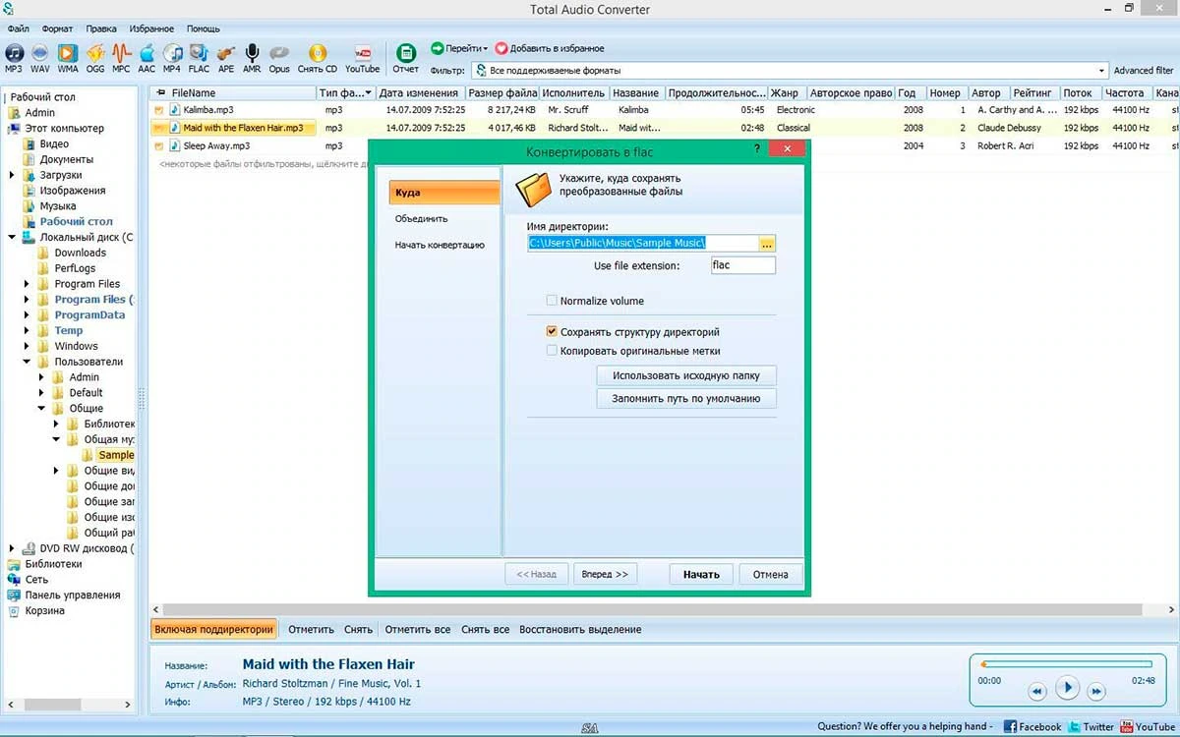Image resolution: width=1180 pixels, height=737 pixels.
Task: Skip to the next track
Action: pos(1096,692)
